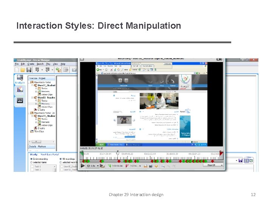Screen dimensions: 272x204
Task: Select the selected tasks radio button
Action: [31, 162]
